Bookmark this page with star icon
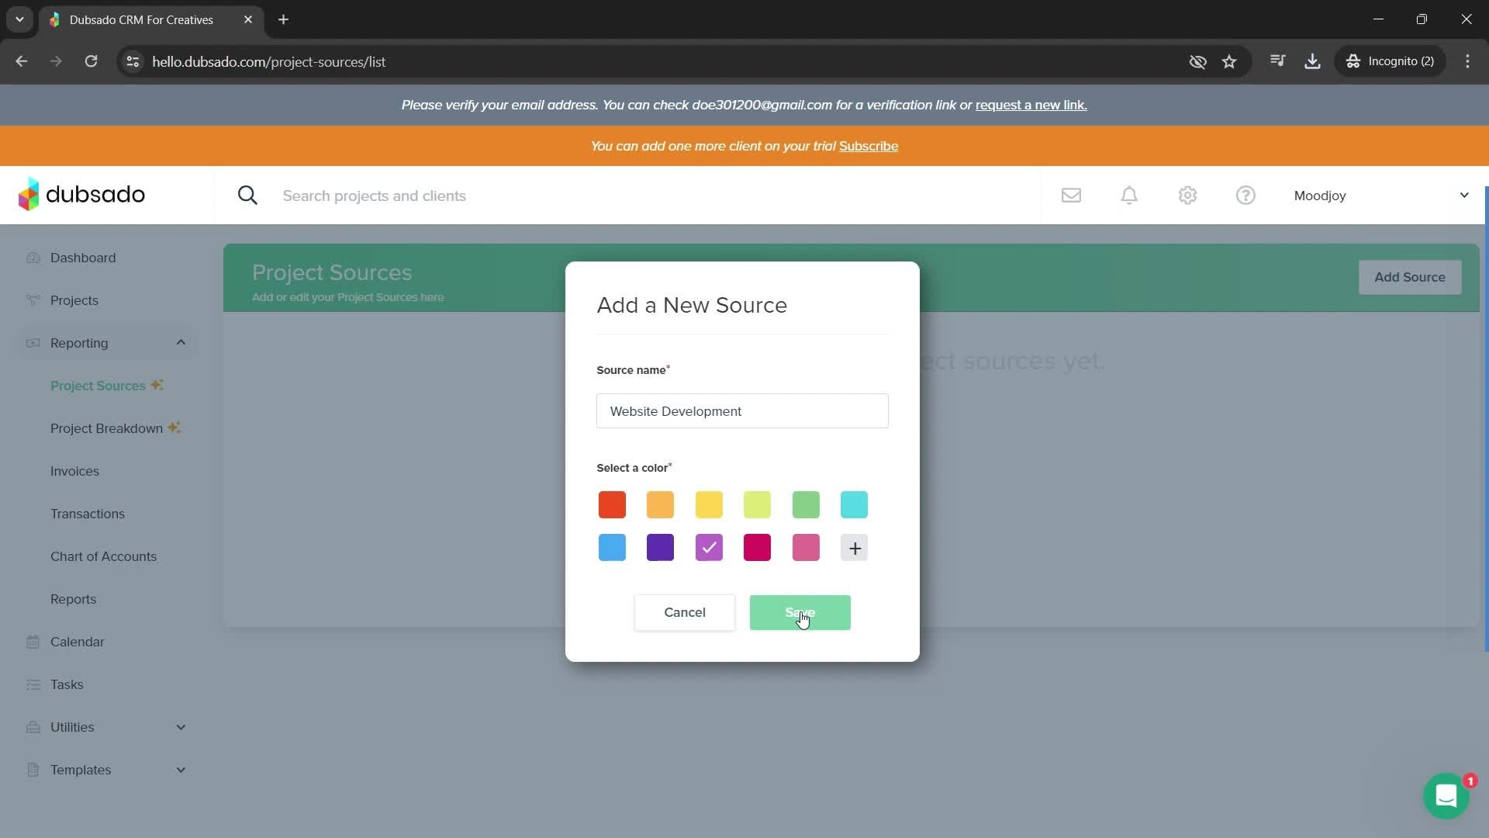This screenshot has height=838, width=1489. [1229, 61]
